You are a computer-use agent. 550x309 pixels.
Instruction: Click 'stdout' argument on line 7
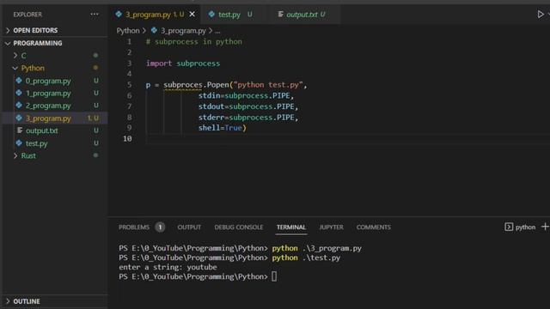point(211,106)
